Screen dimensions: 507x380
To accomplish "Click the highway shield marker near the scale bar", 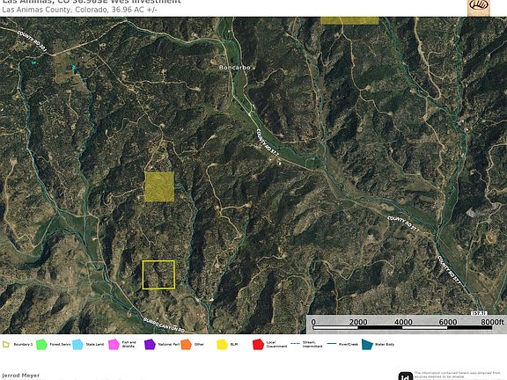I will pos(479,313).
